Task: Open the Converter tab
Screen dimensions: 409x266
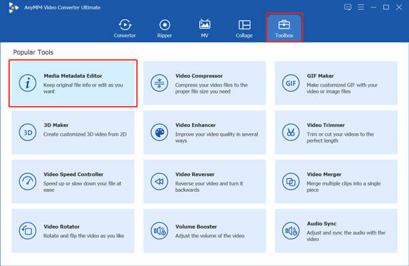Action: pyautogui.click(x=125, y=28)
